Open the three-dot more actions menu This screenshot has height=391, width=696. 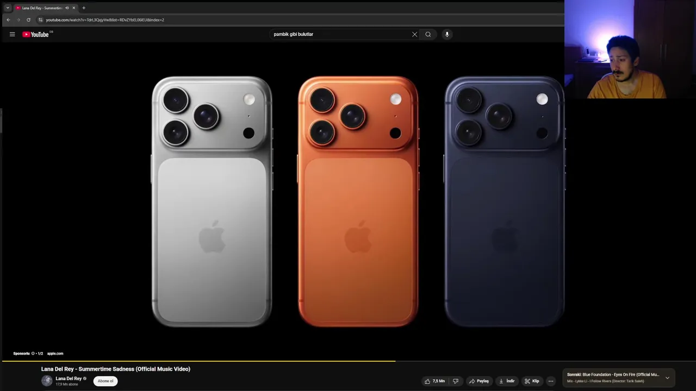click(551, 381)
